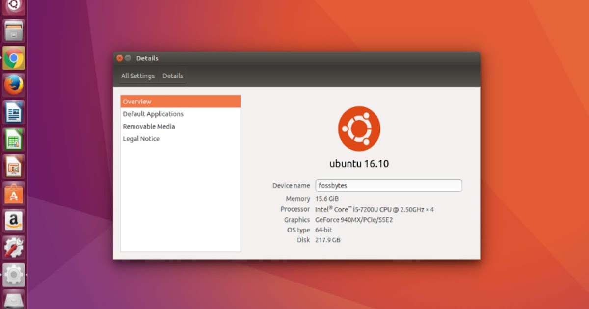Click the 'Device name' label
Image resolution: width=589 pixels, height=309 pixels.
291,186
